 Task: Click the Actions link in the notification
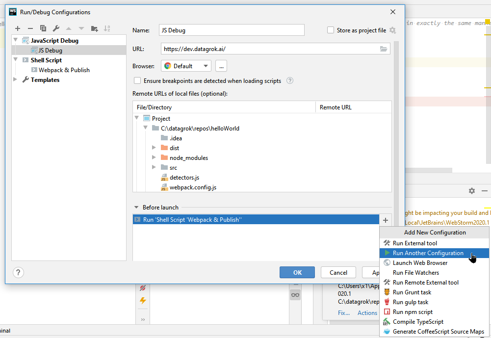coord(367,312)
